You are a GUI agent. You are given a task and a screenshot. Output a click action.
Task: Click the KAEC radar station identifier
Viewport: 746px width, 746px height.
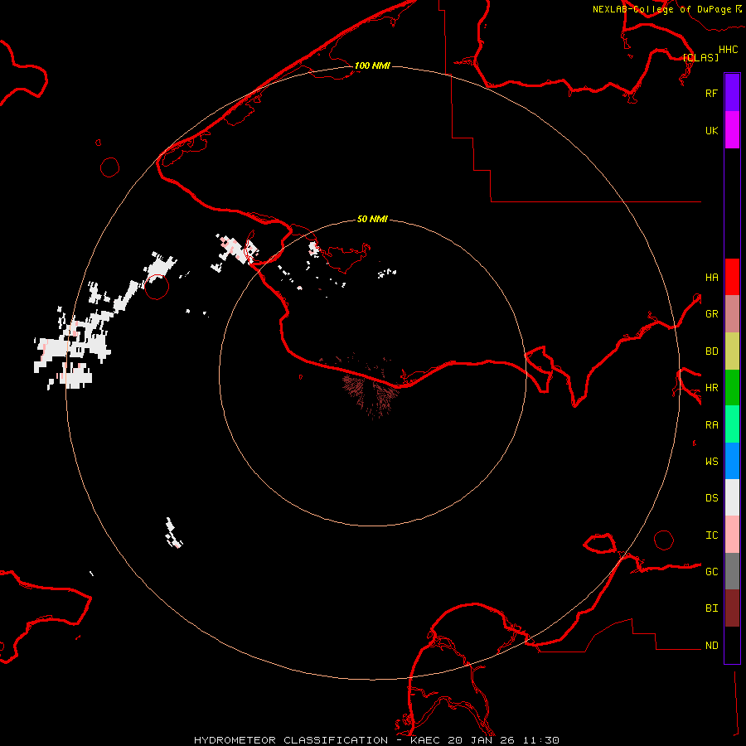(425, 740)
